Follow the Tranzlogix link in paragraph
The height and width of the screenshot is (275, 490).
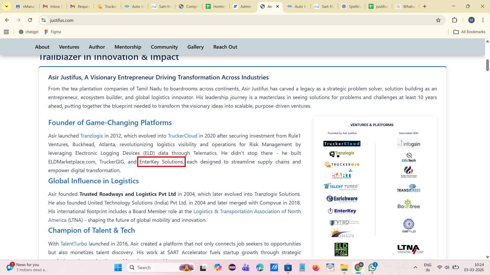(x=92, y=136)
